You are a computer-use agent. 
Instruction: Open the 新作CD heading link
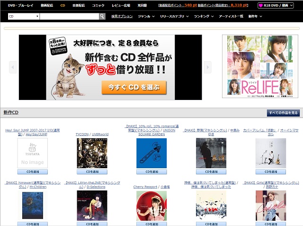tap(11, 112)
